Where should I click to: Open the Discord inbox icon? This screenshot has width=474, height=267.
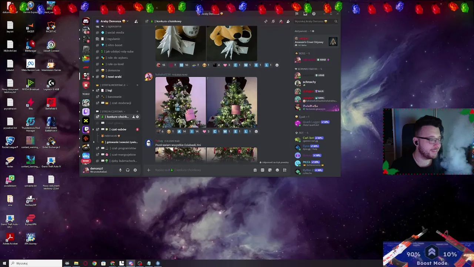pos(305,14)
